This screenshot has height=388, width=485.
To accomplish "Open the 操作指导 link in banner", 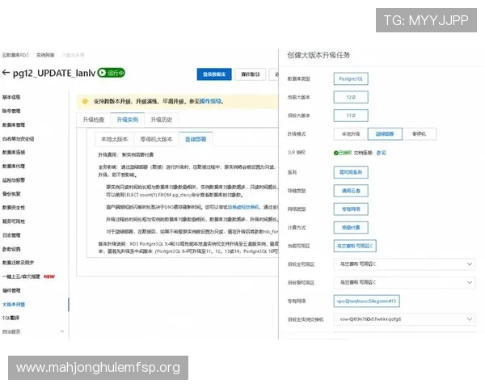I will pyautogui.click(x=210, y=101).
